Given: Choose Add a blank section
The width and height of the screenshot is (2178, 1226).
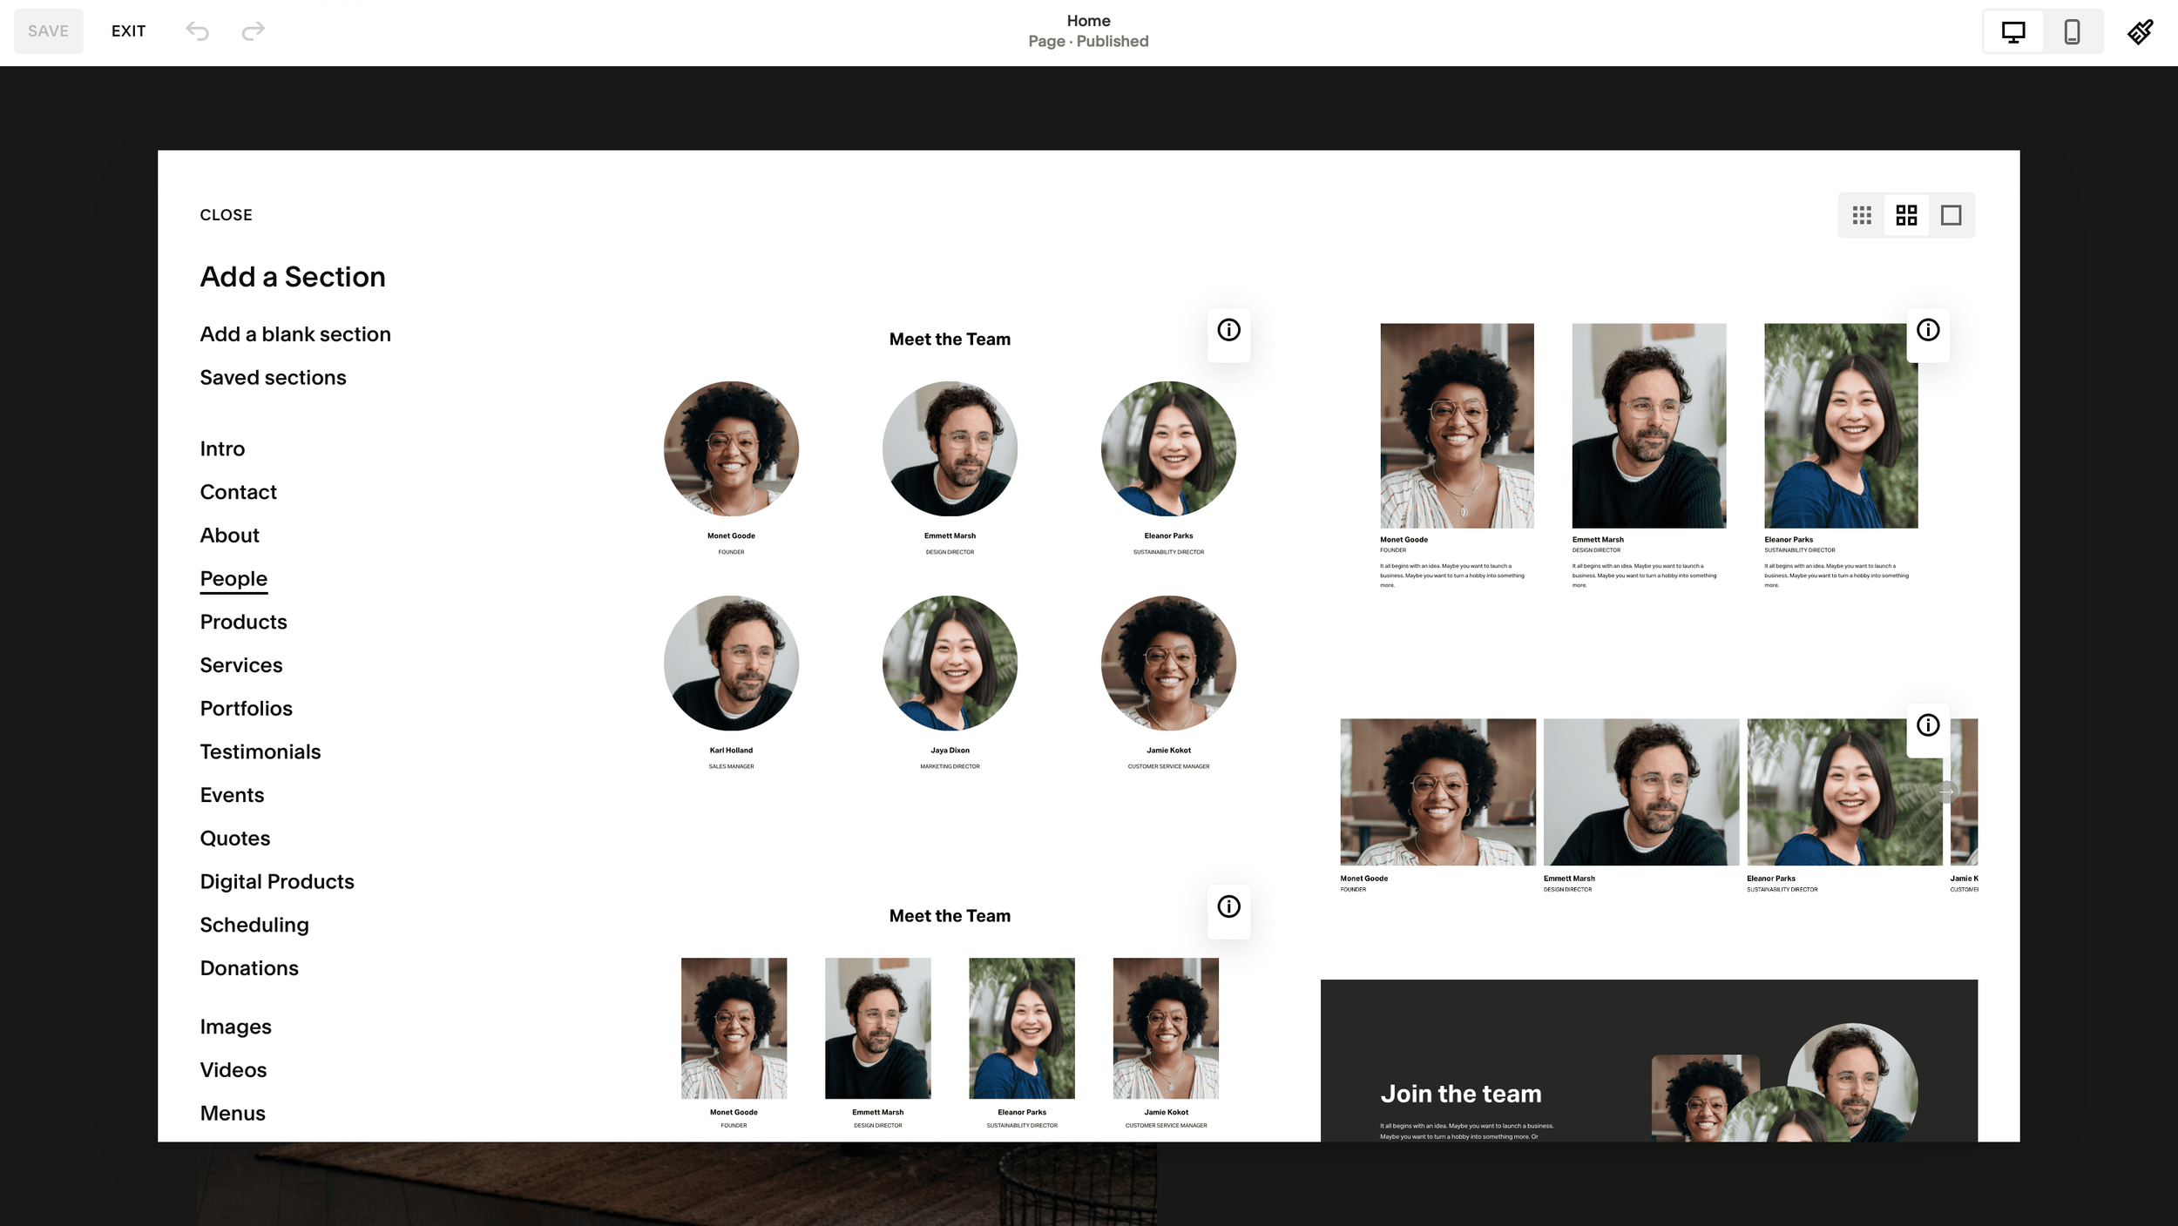Looking at the screenshot, I should coord(295,334).
